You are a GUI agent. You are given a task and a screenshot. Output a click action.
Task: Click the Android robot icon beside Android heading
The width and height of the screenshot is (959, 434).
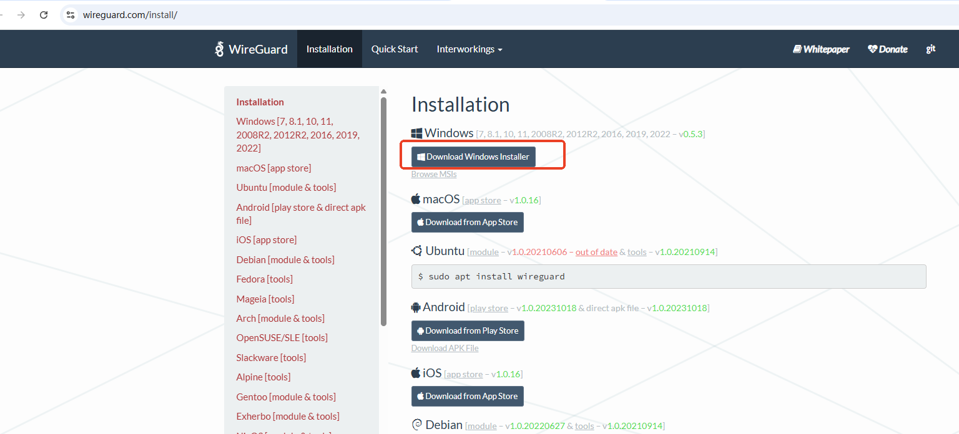(x=416, y=307)
